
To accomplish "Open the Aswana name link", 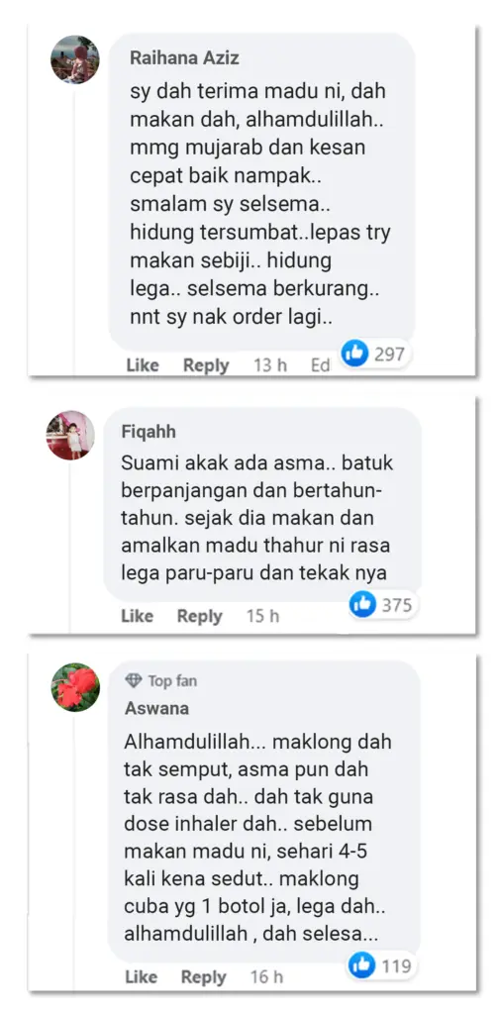I will (x=157, y=708).
